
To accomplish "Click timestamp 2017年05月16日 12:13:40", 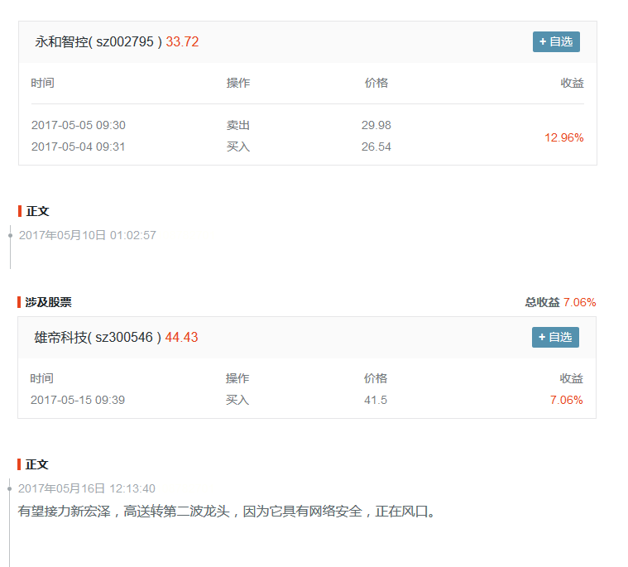I will pos(87,488).
